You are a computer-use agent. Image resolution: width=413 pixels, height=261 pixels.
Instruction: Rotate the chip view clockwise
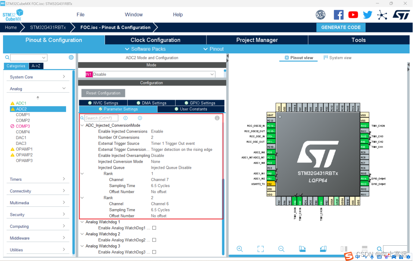point(302,249)
